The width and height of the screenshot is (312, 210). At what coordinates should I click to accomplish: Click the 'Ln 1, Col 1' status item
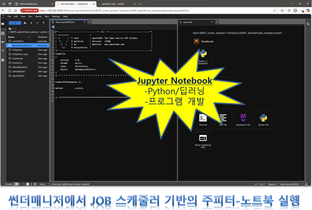point(260,184)
